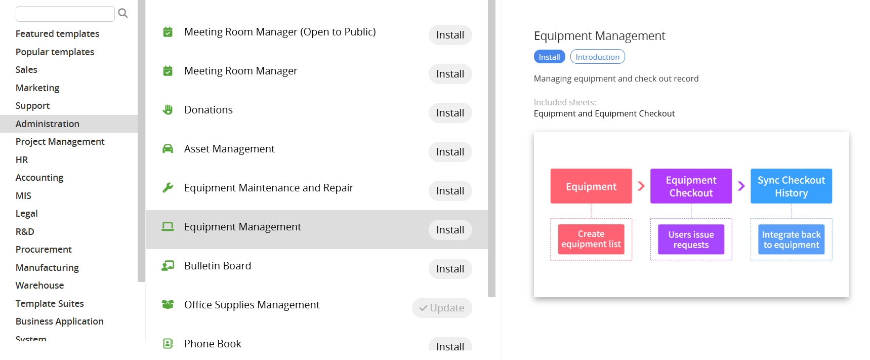Click the Update button for Office Supplies Management
The image size is (870, 360).
[x=442, y=308]
